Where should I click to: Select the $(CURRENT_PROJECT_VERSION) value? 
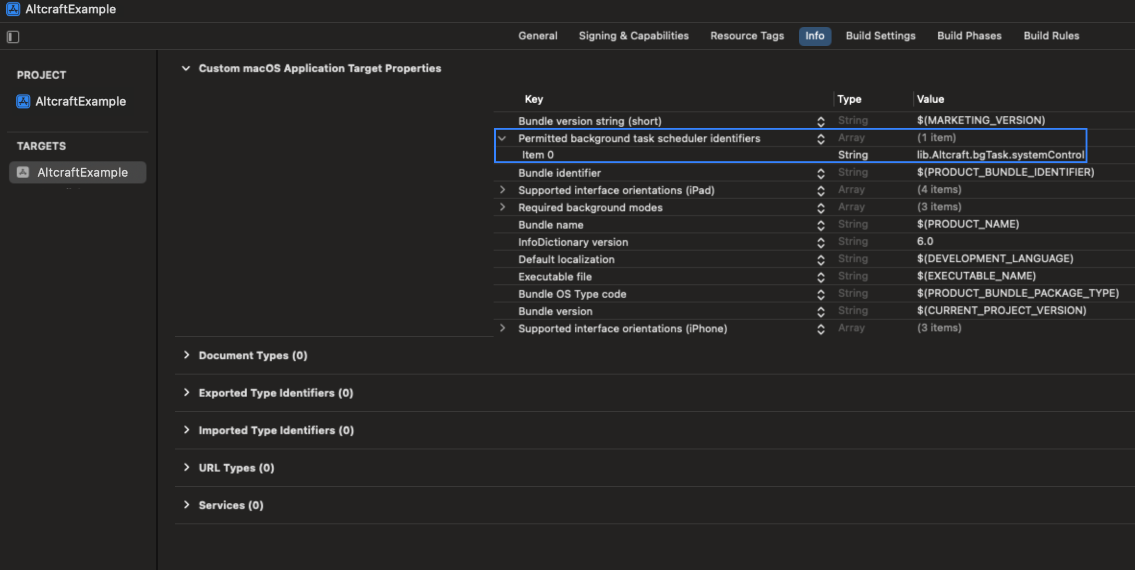pyautogui.click(x=1002, y=310)
